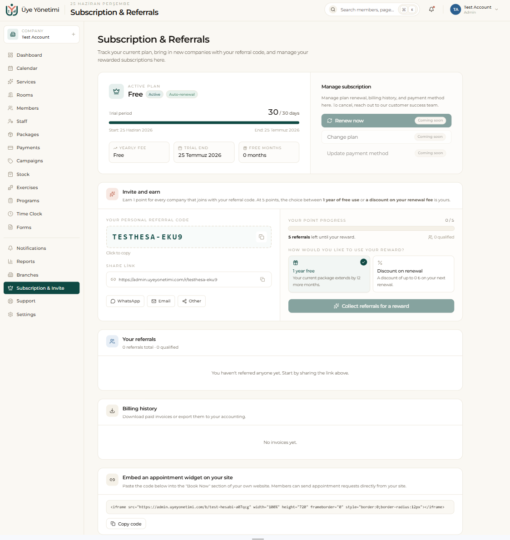Open the notifications bell icon
The width and height of the screenshot is (510, 540).
[431, 10]
